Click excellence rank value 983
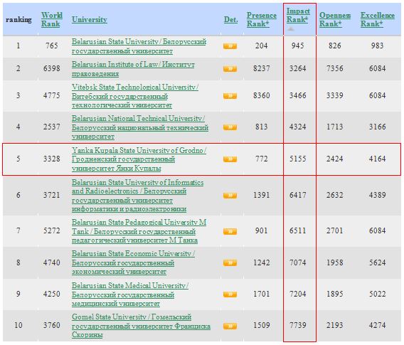The image size is (404, 345). (x=378, y=46)
